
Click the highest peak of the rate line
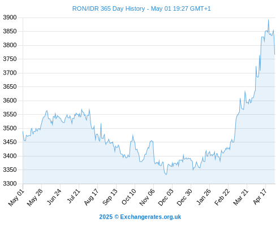[x=269, y=20]
